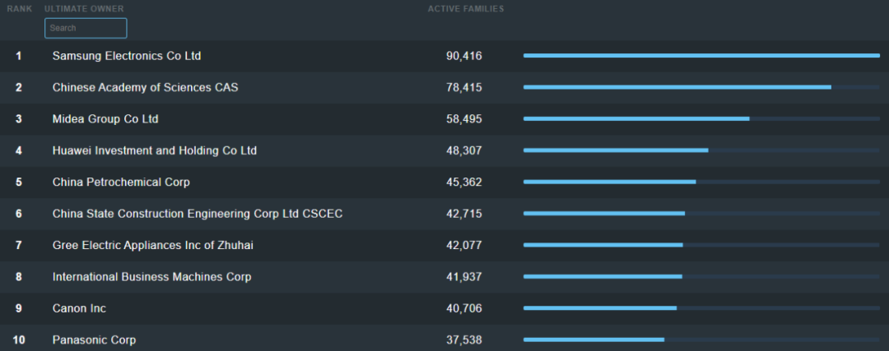
Task: Open China Petrochemical Corp entry
Action: click(121, 182)
